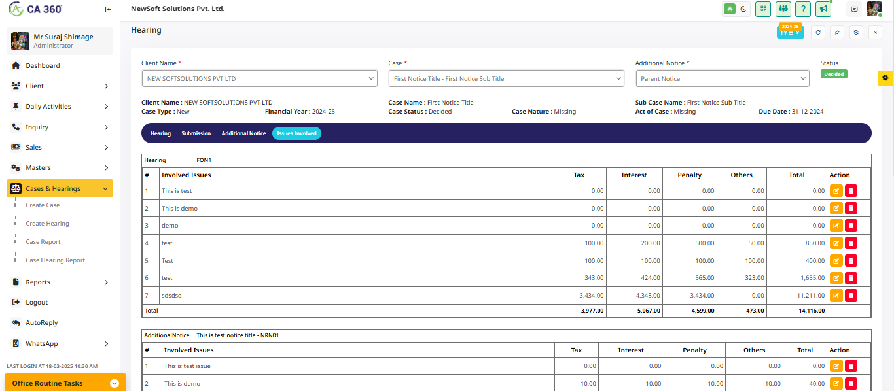Expand the Reports menu

point(60,282)
